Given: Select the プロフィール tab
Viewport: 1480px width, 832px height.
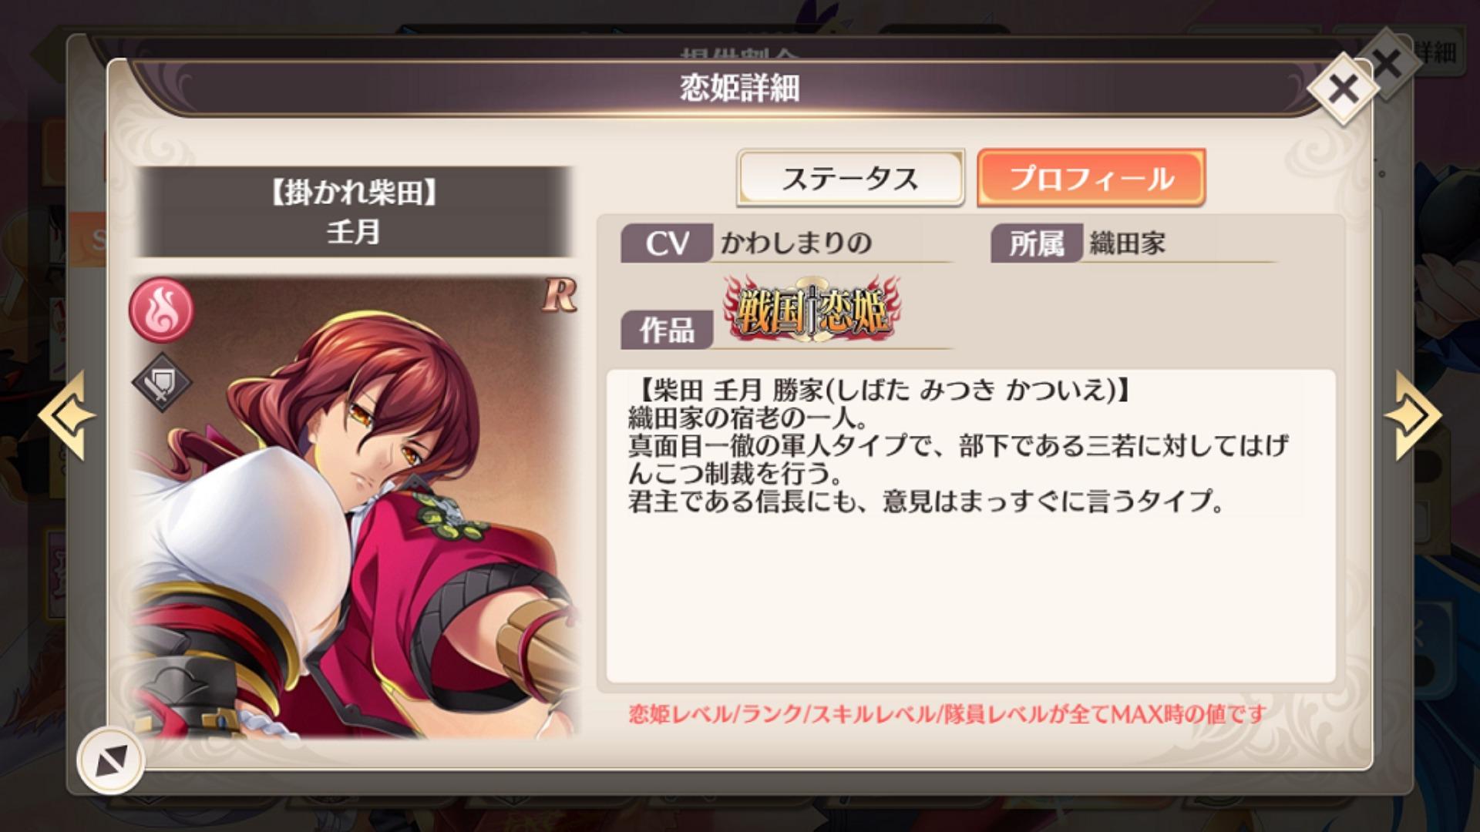Looking at the screenshot, I should coord(1091,178).
